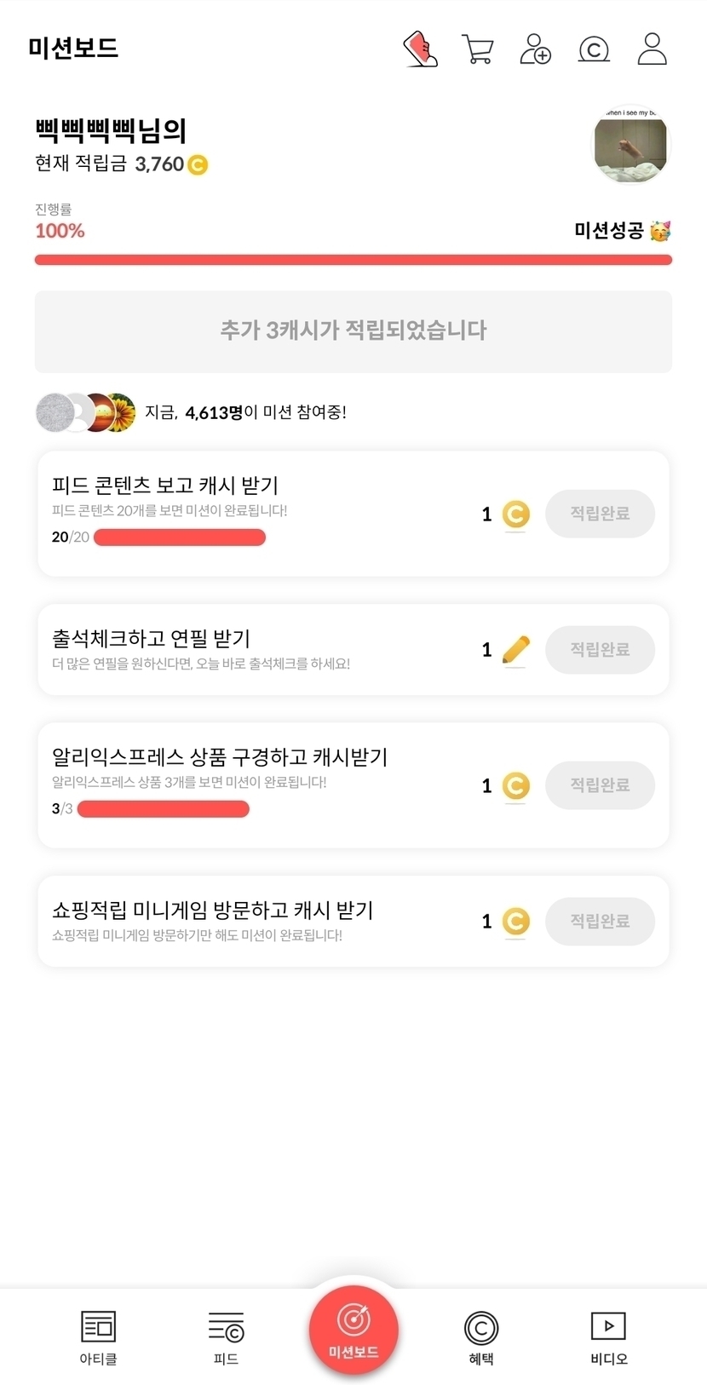This screenshot has width=707, height=1385.
Task: Tap the 추가 3캐시가 적립되었습니다 banner
Action: [x=353, y=331]
